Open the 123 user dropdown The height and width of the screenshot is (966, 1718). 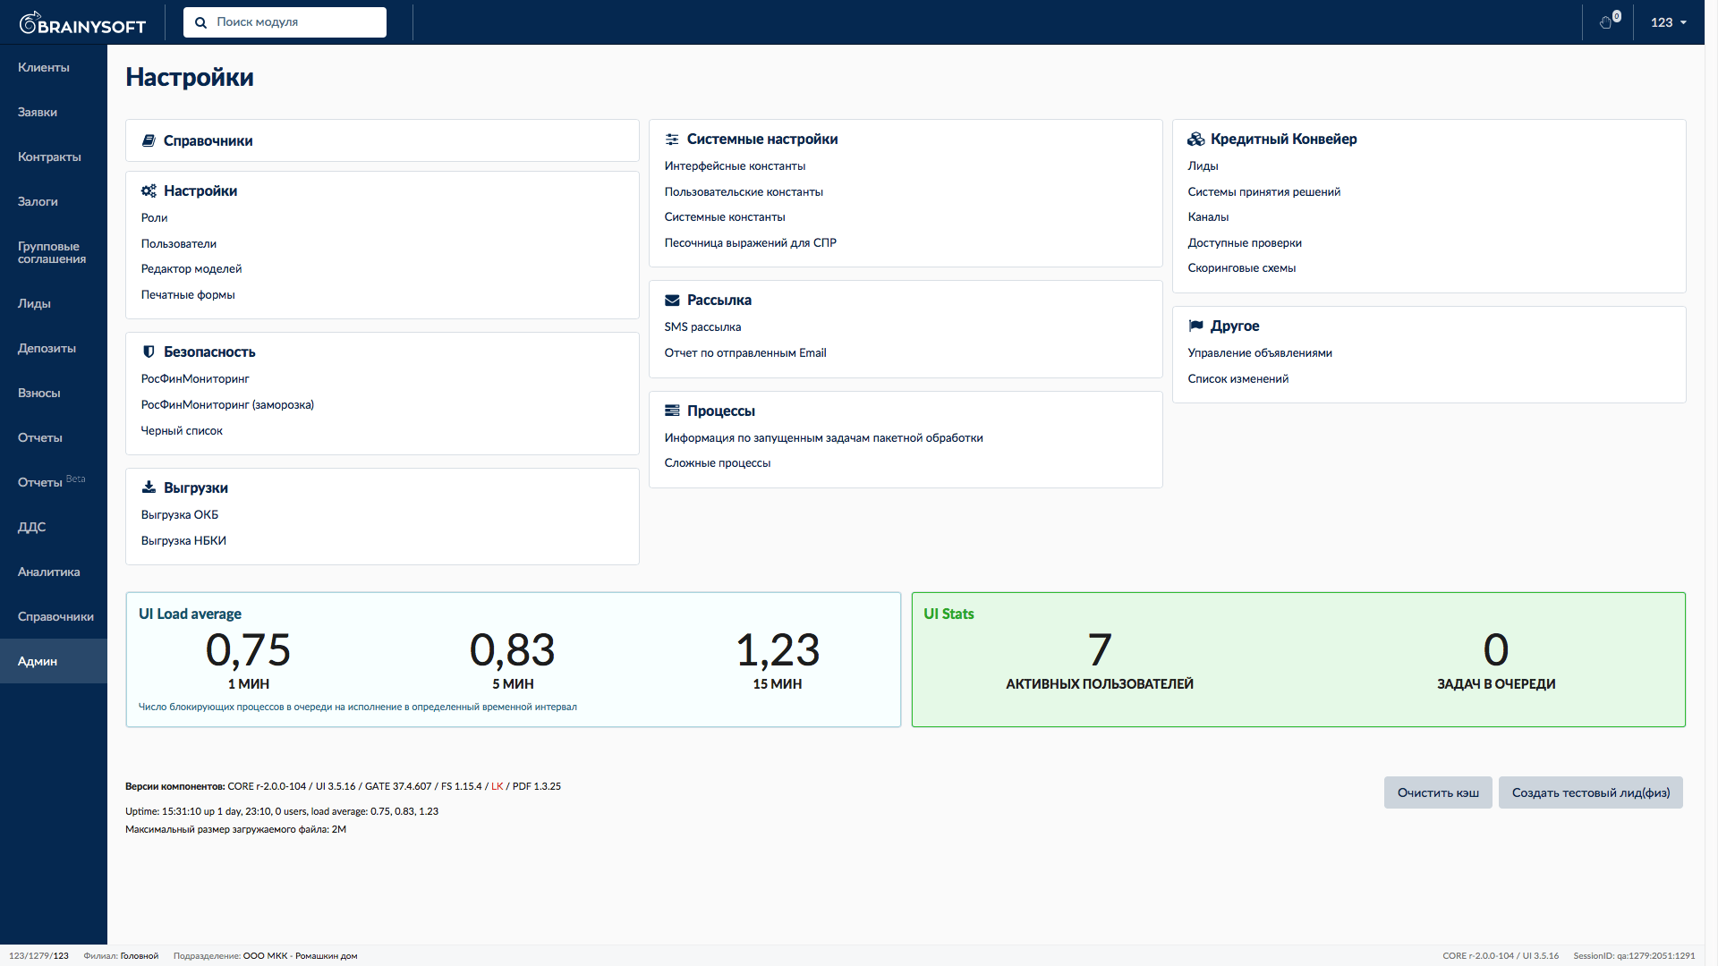pyautogui.click(x=1669, y=22)
